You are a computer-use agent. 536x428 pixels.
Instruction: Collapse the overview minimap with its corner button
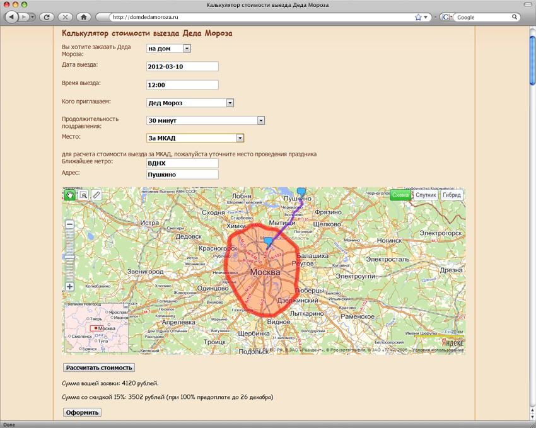click(x=125, y=305)
